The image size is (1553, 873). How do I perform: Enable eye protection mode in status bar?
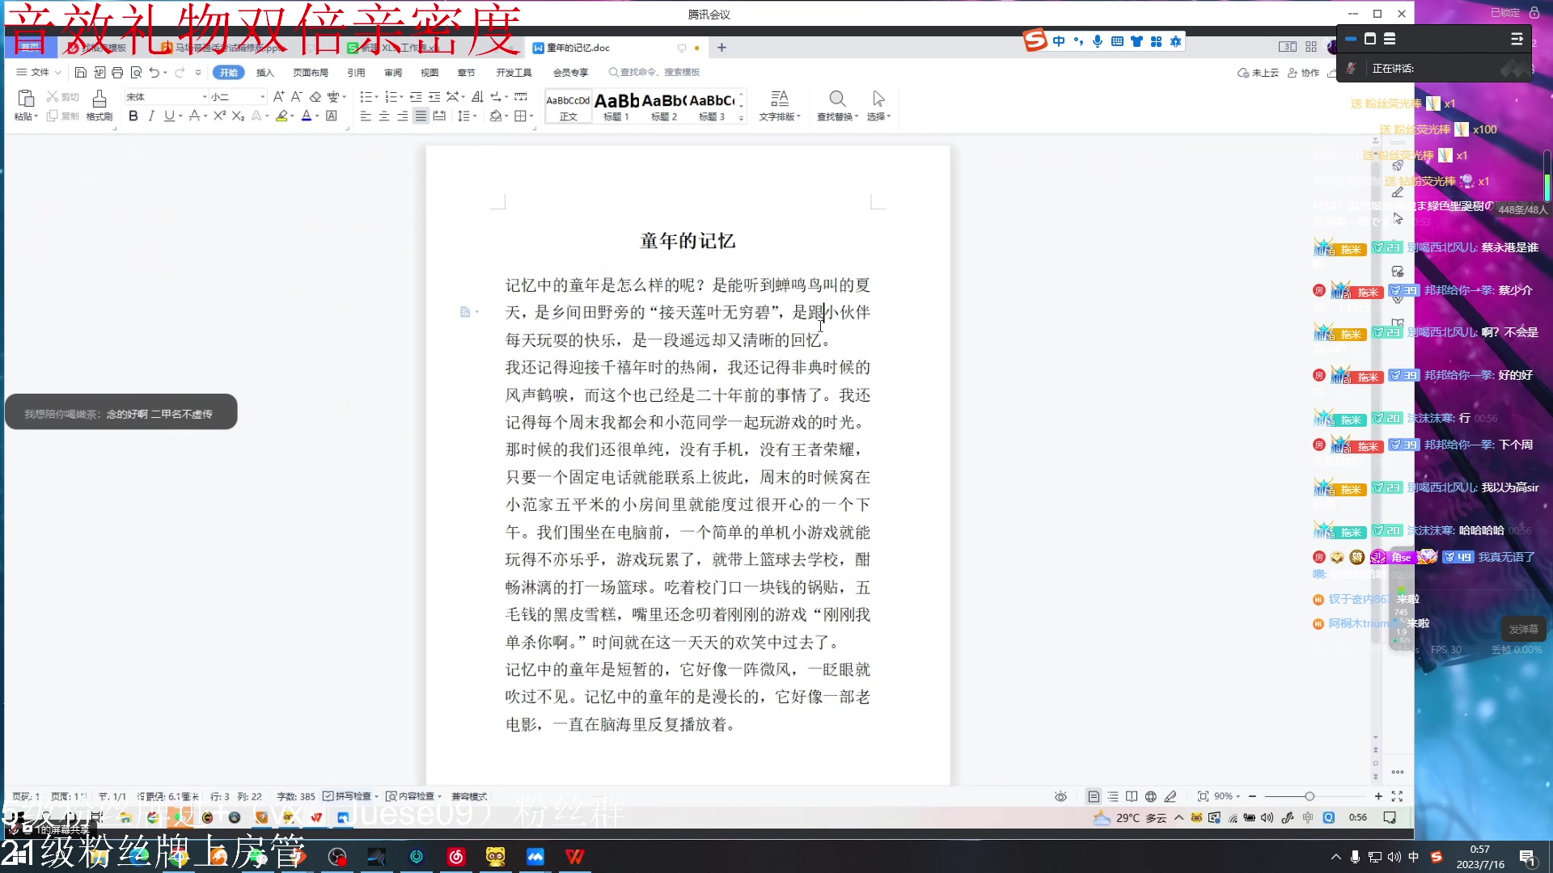(x=1060, y=796)
